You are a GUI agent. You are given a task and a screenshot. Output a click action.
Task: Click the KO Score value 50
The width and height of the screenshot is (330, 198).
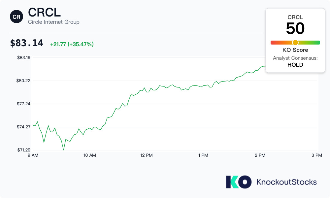pyautogui.click(x=295, y=29)
